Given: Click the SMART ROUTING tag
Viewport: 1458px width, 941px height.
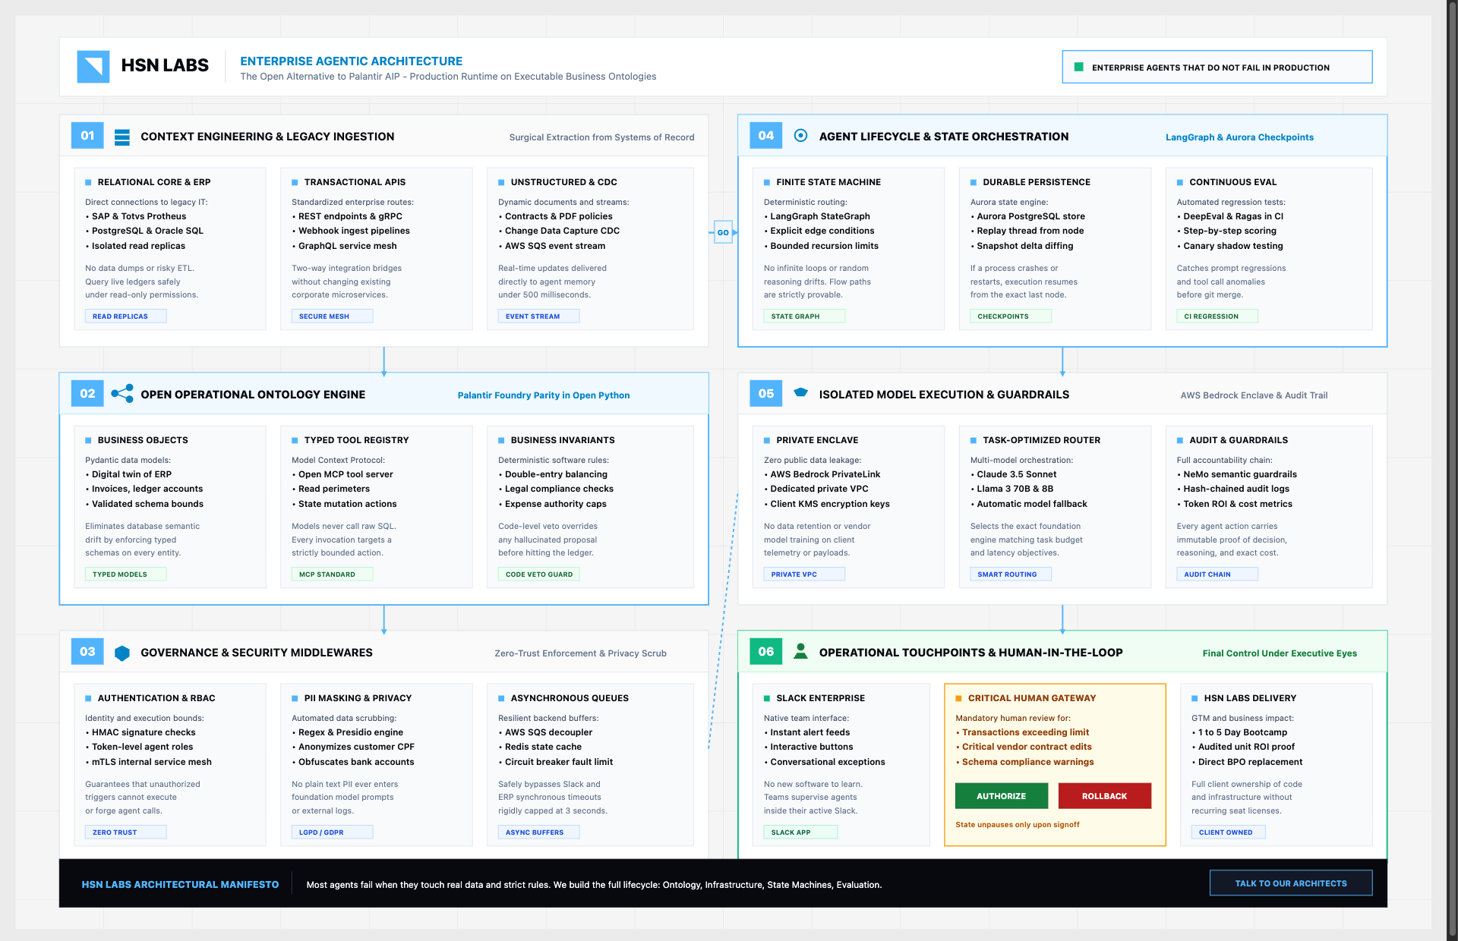Looking at the screenshot, I should pos(1011,574).
